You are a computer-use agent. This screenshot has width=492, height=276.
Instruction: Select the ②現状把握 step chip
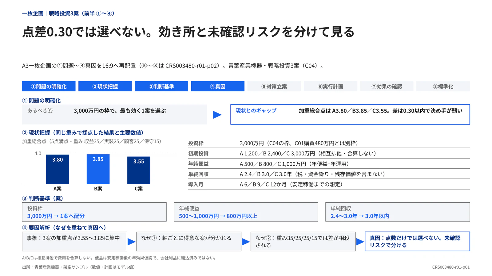(105, 86)
